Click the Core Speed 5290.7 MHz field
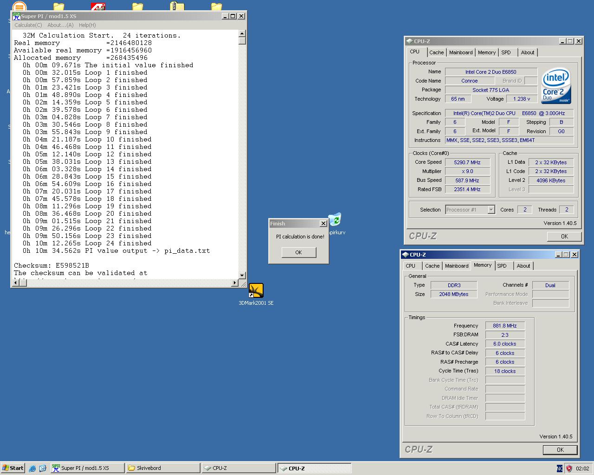 pyautogui.click(x=467, y=162)
